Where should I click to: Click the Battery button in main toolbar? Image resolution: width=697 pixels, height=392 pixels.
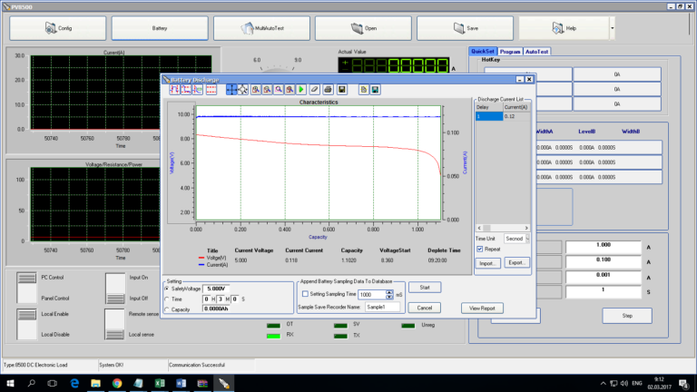click(160, 28)
